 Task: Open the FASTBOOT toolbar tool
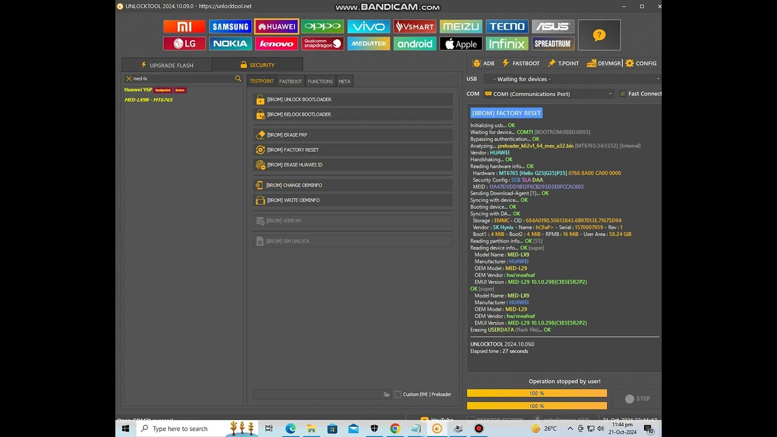tap(521, 63)
